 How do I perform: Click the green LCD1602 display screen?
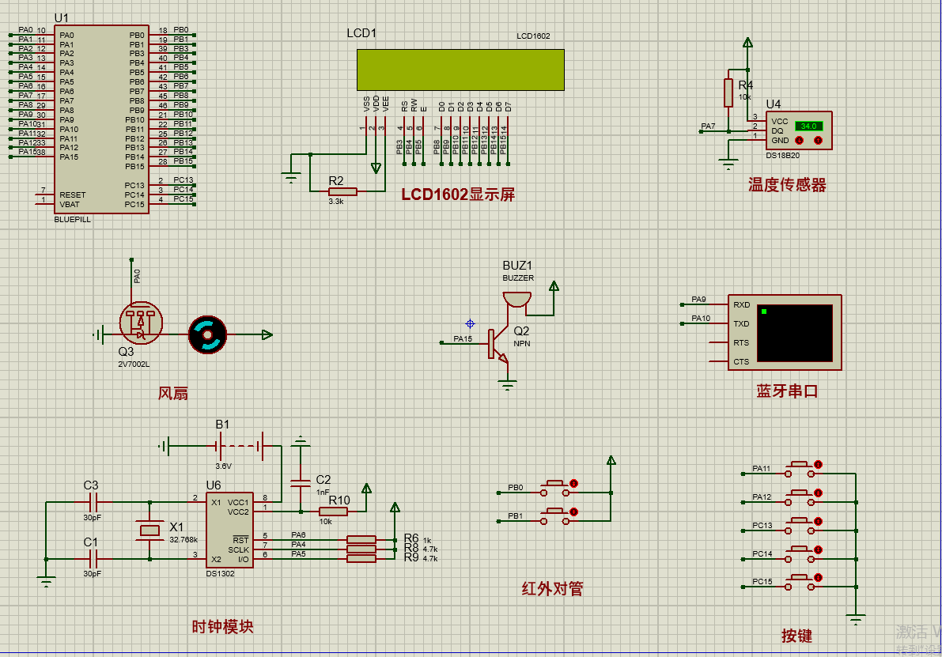click(460, 70)
